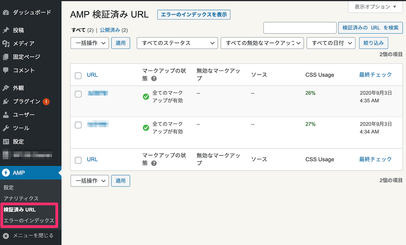Sort by URL column header link
Screen dimensions: 406x245
tap(92, 75)
